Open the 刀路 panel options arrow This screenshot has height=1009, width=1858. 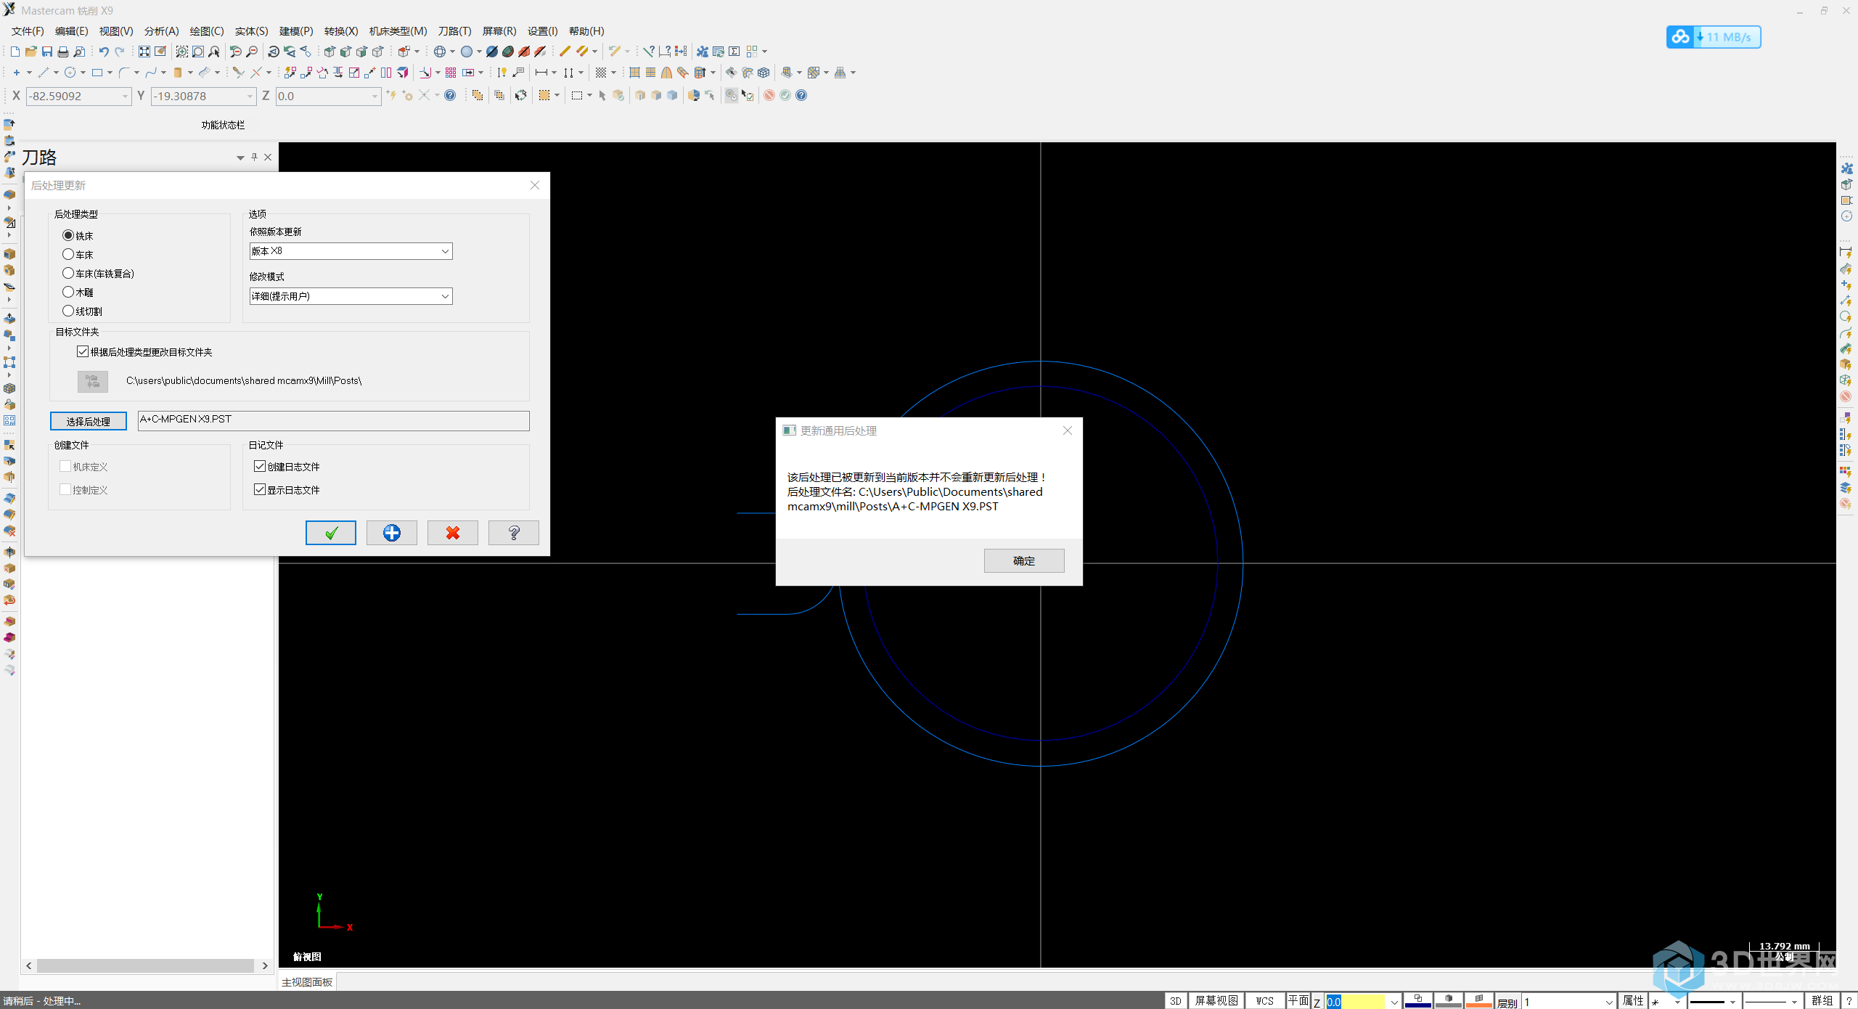[240, 158]
